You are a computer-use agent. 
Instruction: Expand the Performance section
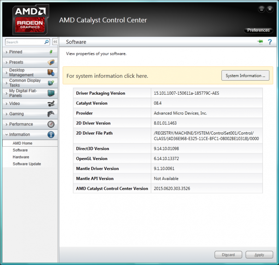[30, 124]
